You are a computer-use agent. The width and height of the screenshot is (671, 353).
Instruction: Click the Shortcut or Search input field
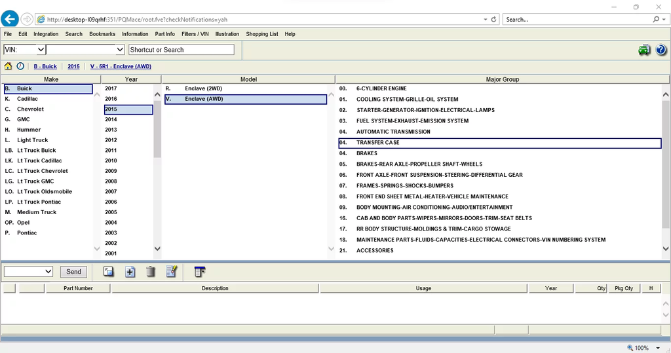(181, 50)
